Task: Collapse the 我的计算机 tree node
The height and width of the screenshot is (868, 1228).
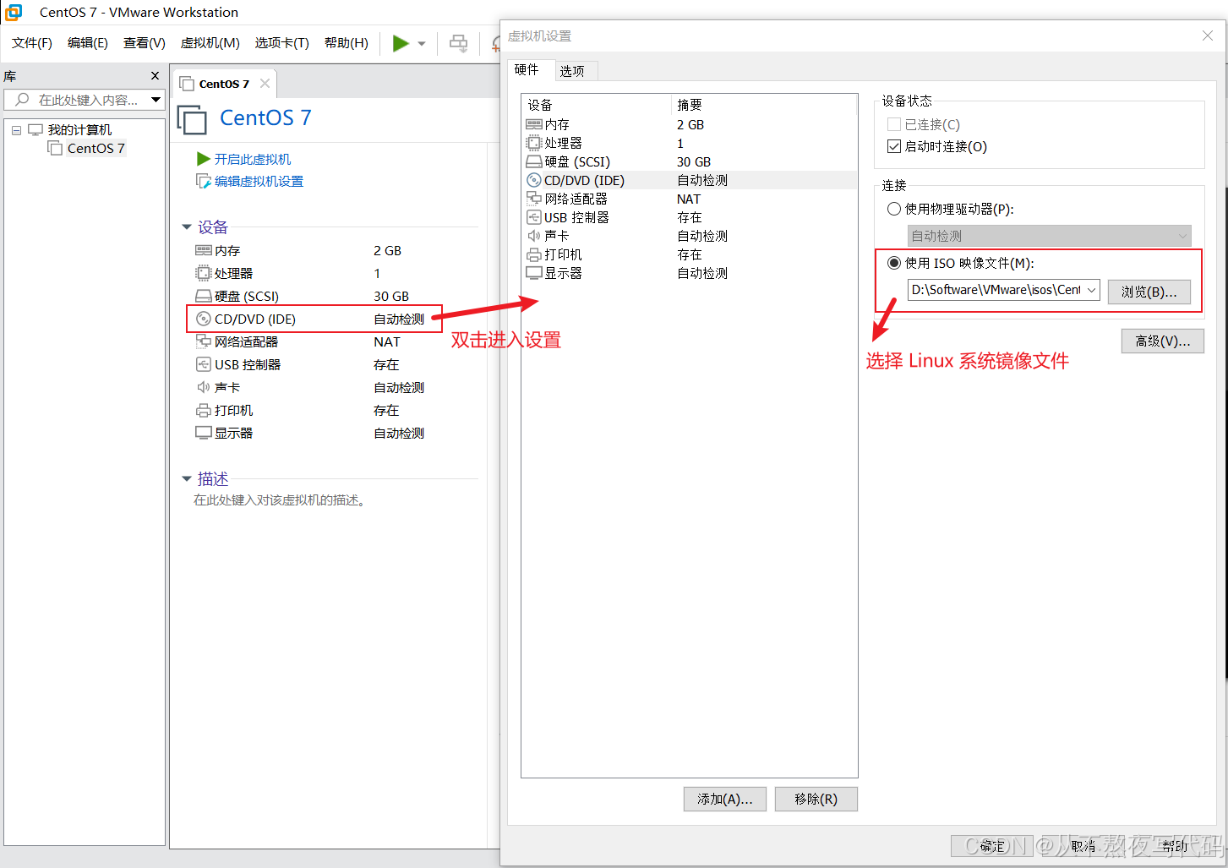Action: pyautogui.click(x=16, y=130)
